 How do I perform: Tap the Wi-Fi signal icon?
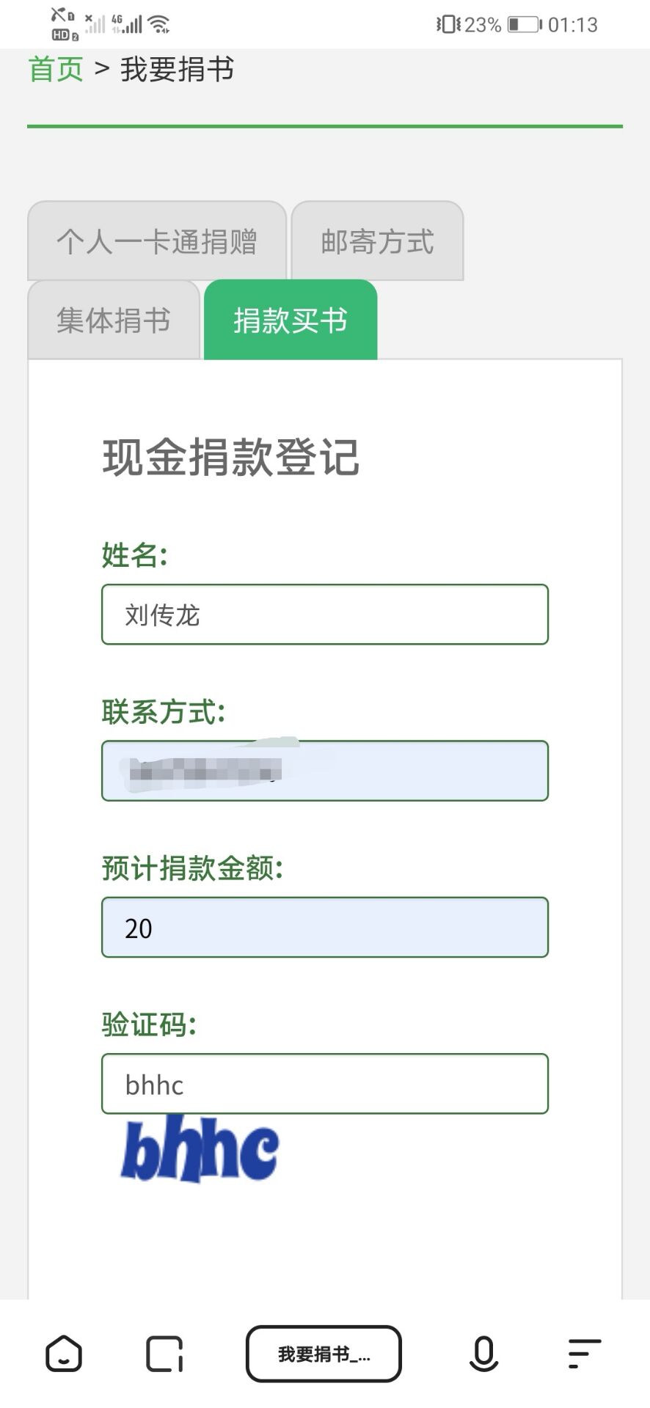[158, 25]
